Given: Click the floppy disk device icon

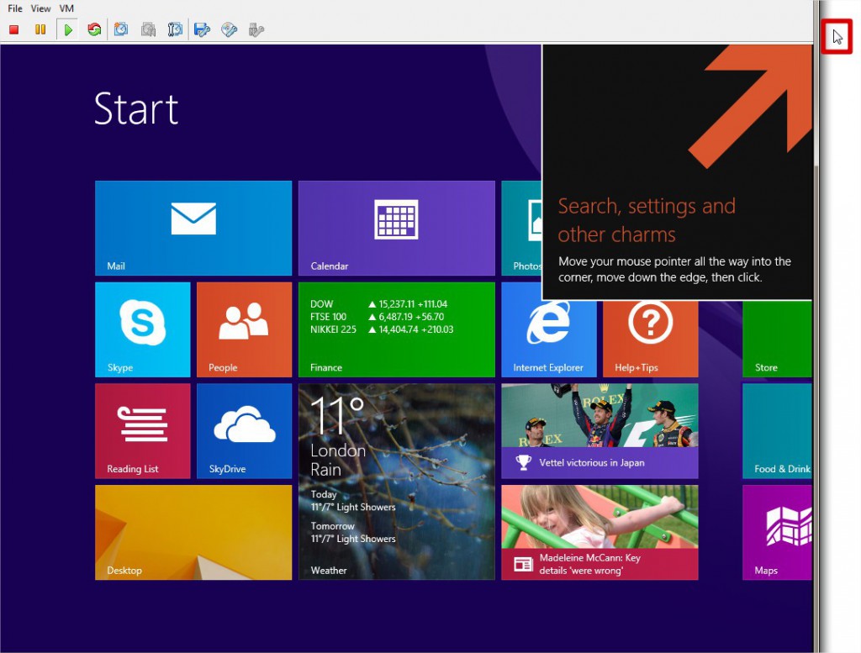Looking at the screenshot, I should pos(202,29).
